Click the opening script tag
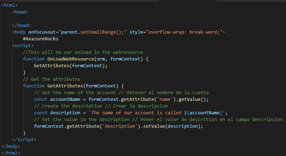The image size is (286, 156). (23, 45)
